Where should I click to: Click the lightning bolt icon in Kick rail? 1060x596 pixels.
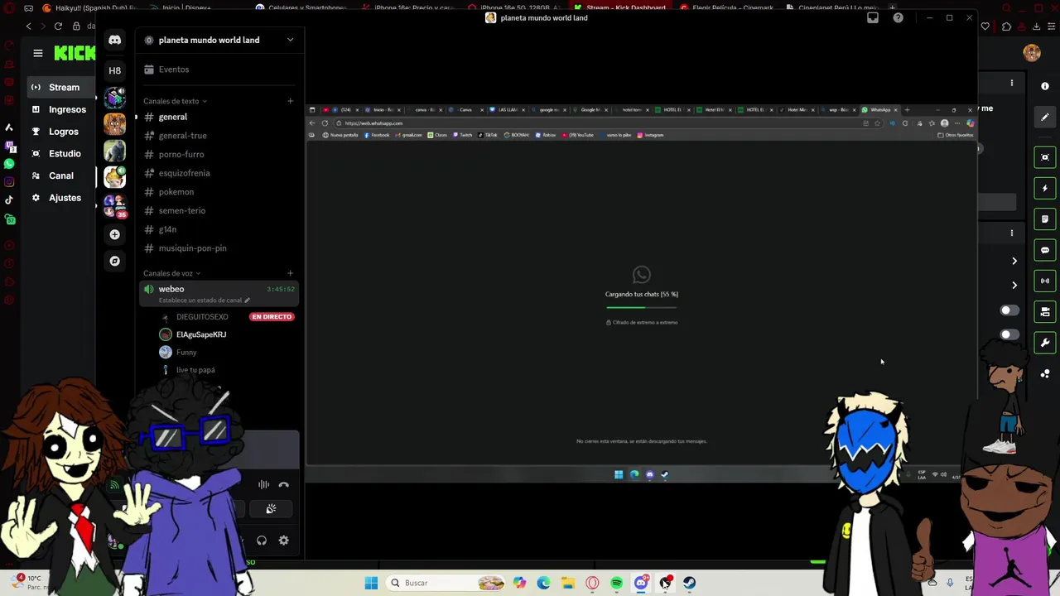pyautogui.click(x=1045, y=188)
